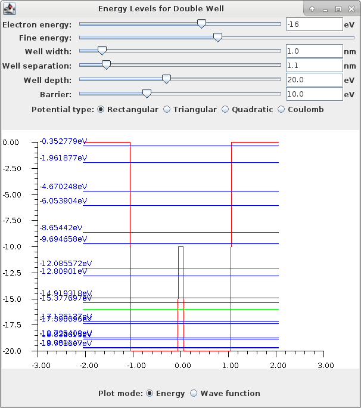Click the -12.085572eV energy level label

click(66, 263)
